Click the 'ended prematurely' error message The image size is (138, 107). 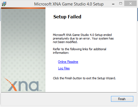pyautogui.click(x=83, y=38)
